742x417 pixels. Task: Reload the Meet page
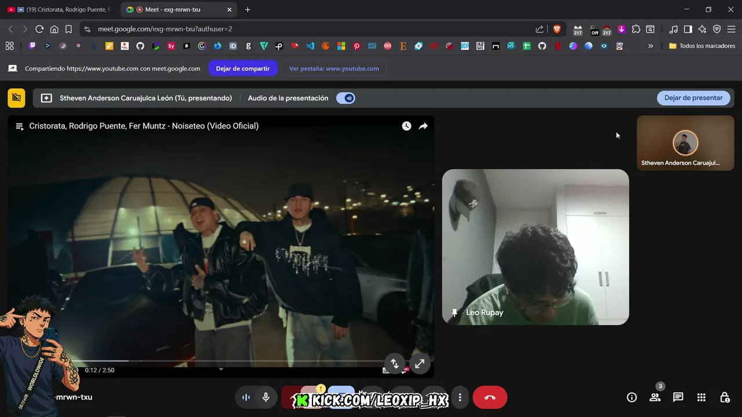coord(39,29)
